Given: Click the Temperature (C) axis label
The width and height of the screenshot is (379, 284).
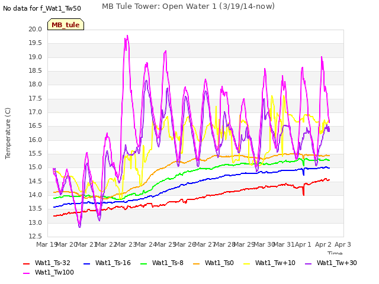Looking at the screenshot, I should (x=8, y=133).
